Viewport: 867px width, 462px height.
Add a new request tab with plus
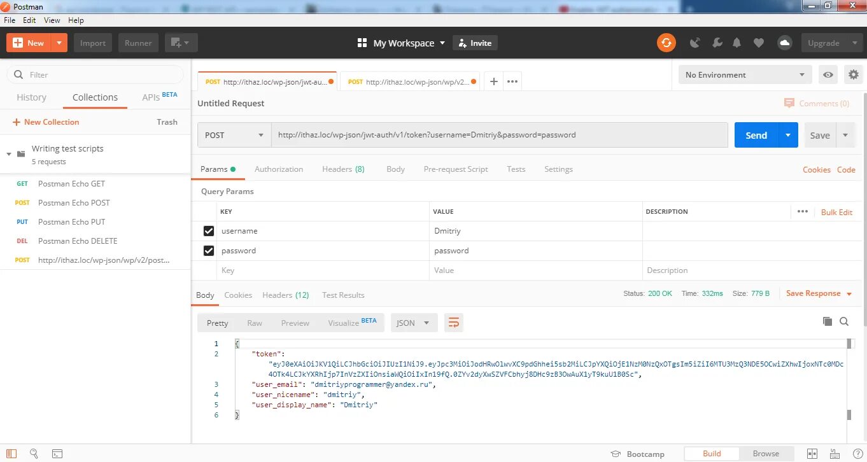coord(493,81)
